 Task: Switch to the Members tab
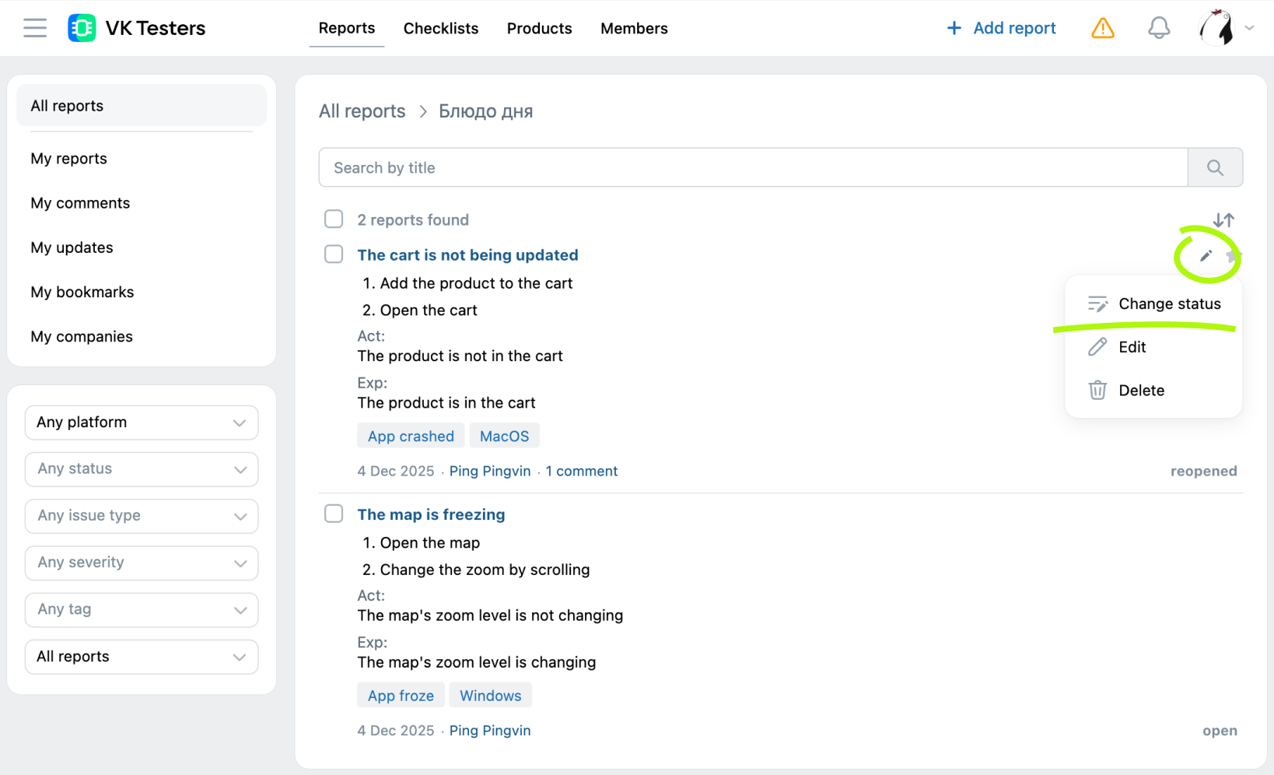point(634,28)
